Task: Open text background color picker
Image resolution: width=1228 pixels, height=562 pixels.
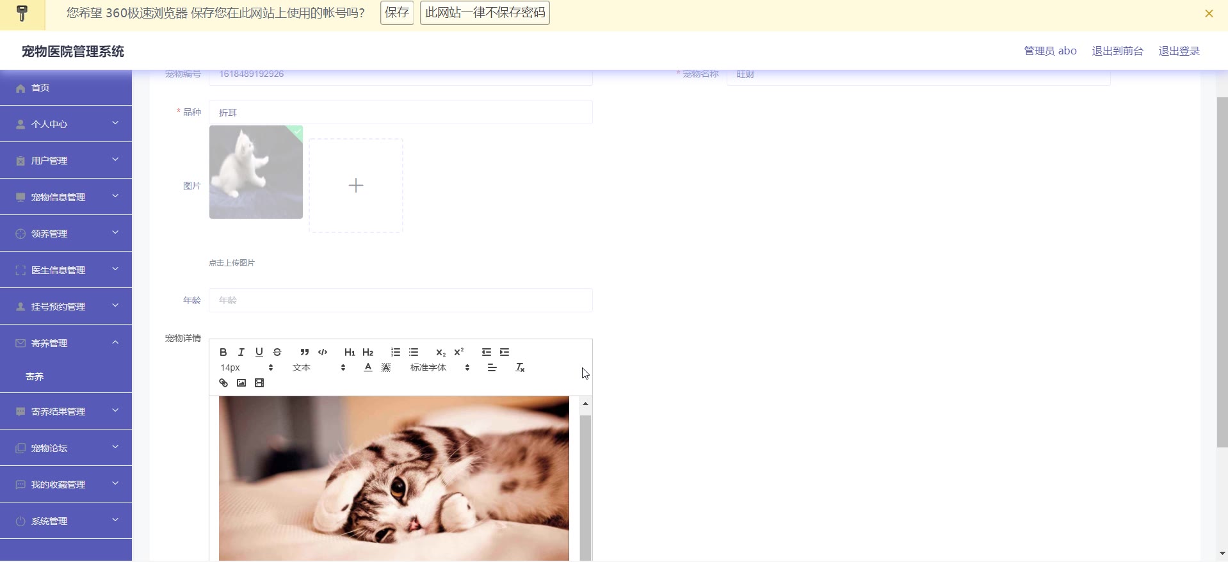Action: tap(386, 367)
